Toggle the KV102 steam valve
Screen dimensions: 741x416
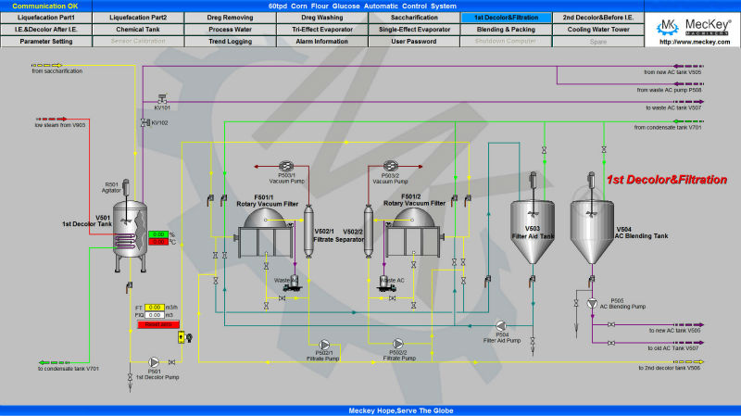coord(144,123)
